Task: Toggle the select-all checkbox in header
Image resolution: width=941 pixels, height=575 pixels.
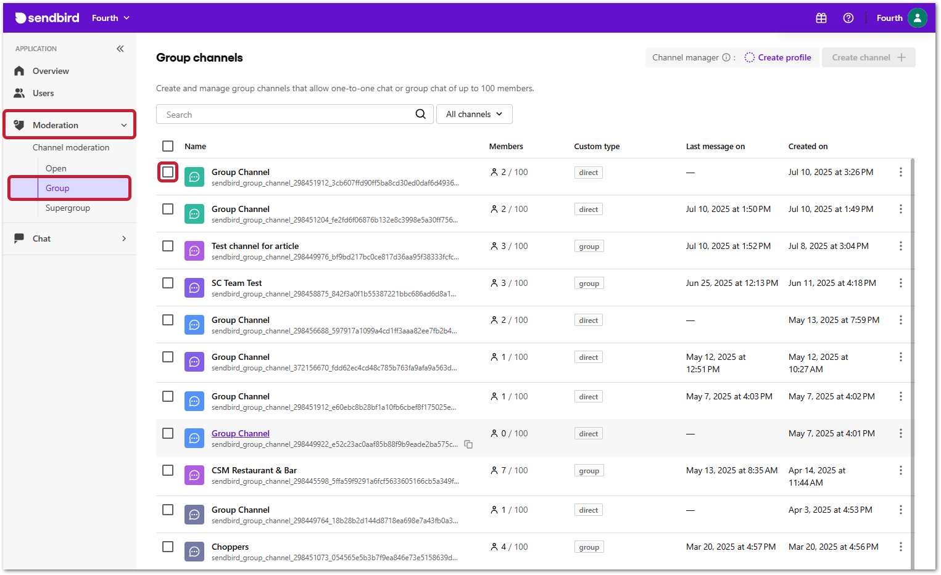Action: pos(168,146)
